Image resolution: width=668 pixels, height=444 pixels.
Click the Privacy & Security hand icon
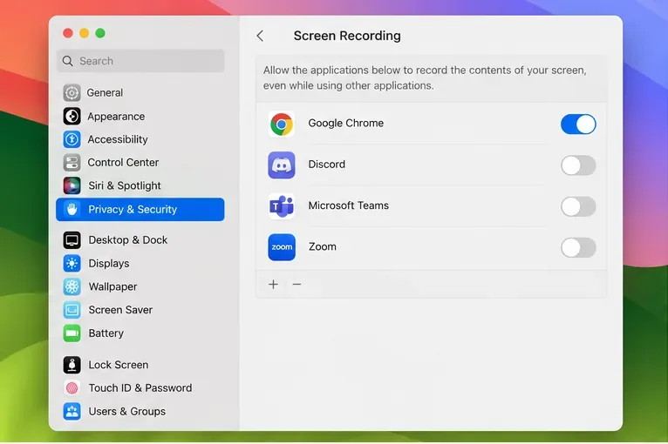pos(72,209)
